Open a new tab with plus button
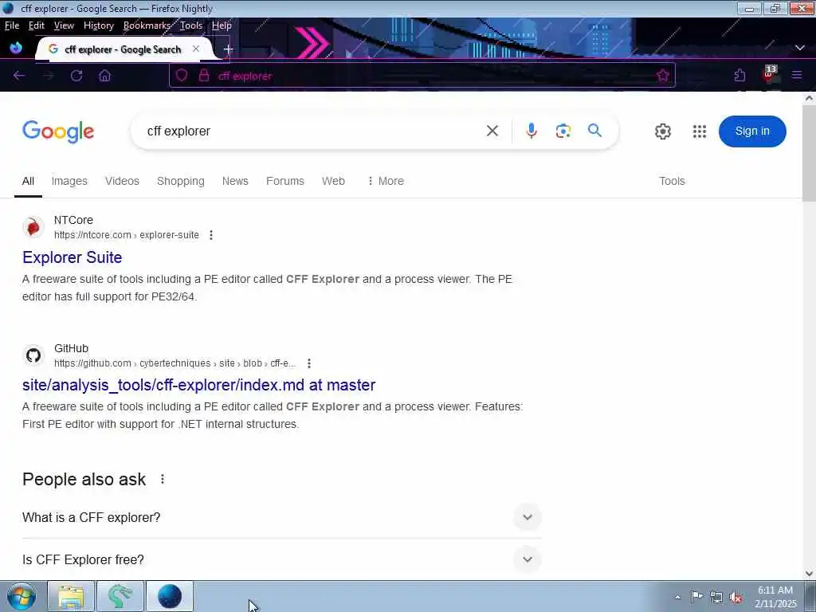 (x=228, y=49)
